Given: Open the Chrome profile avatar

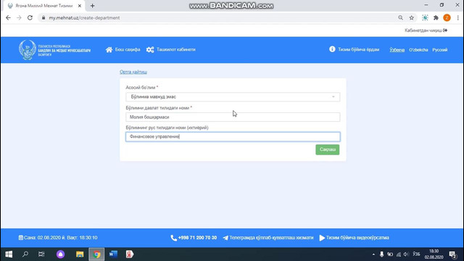Looking at the screenshot, I should [x=447, y=17].
